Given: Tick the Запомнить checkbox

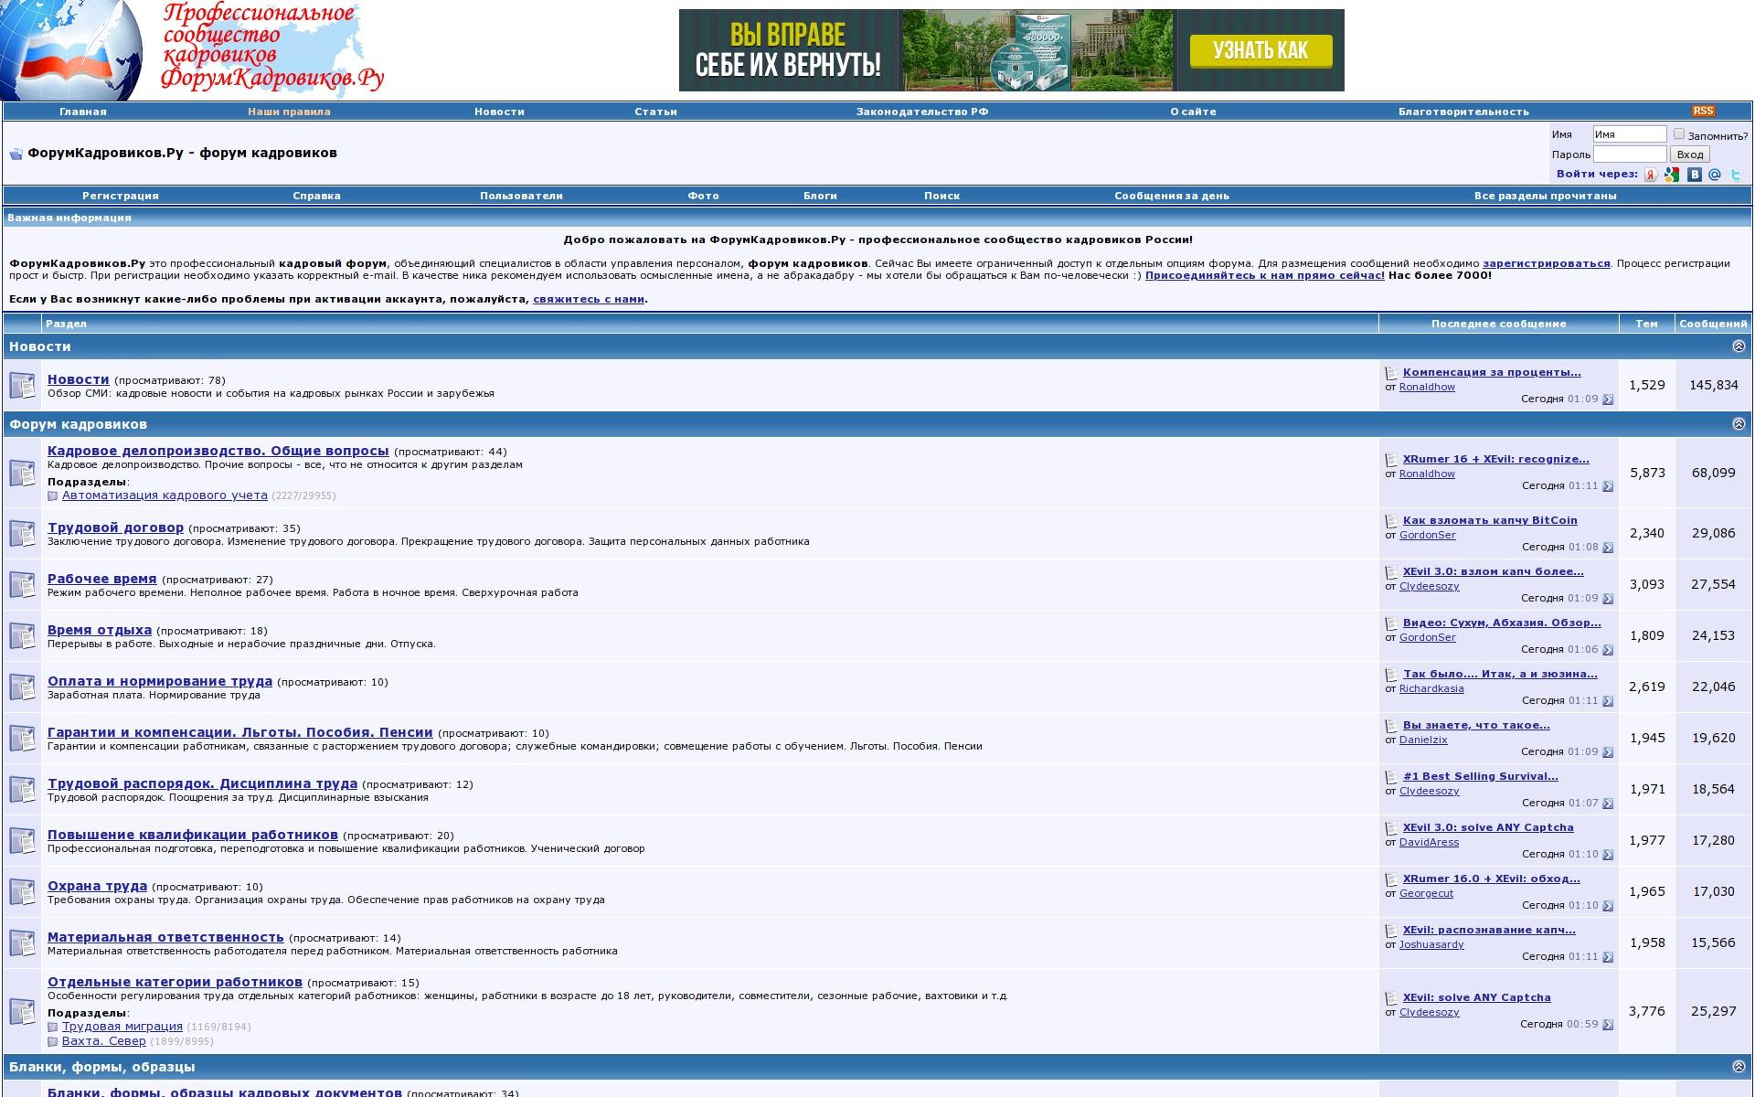Looking at the screenshot, I should click(x=1678, y=134).
